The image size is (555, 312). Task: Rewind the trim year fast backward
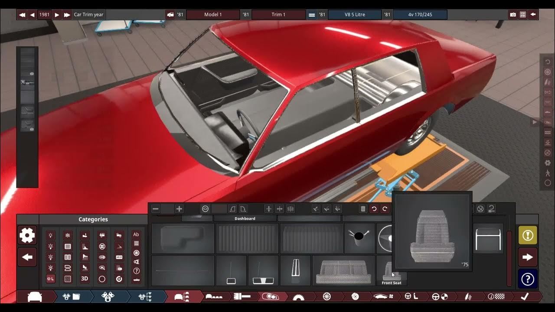click(22, 14)
